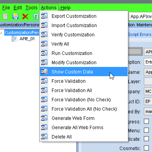
Task: Open the File menu
Action: click(x=6, y=8)
